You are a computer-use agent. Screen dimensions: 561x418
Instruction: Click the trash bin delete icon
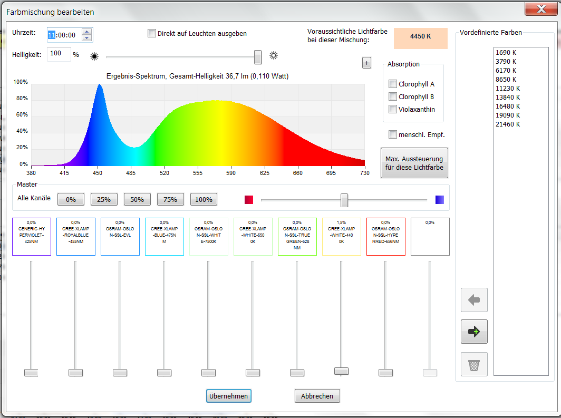[474, 364]
